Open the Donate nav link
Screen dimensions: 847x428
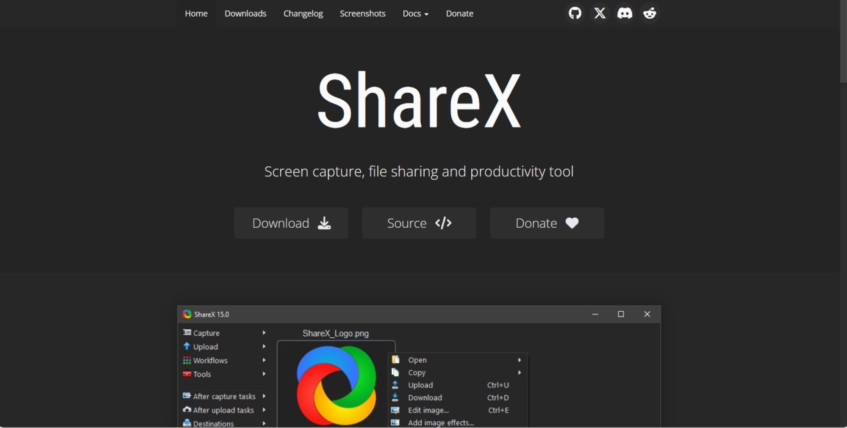[460, 13]
